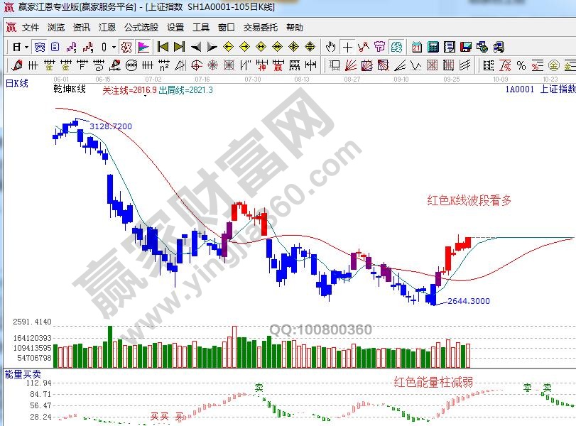576x426 pixels.
Task: Click the 乾坤K线 indicator label
Action: (70, 89)
